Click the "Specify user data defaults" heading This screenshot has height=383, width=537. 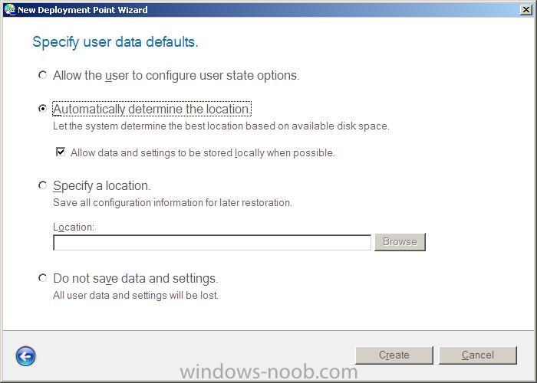tap(115, 42)
